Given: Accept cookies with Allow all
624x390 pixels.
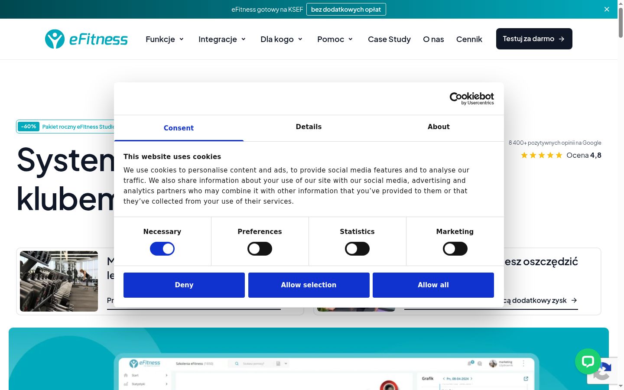Looking at the screenshot, I should [433, 285].
